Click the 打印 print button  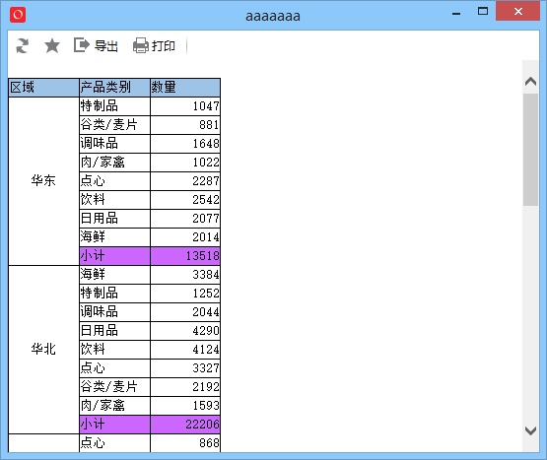[x=154, y=45]
